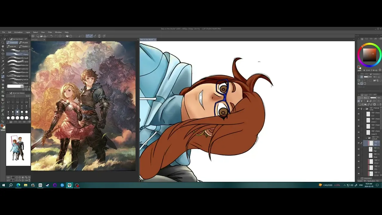This screenshot has width=382, height=215.
Task: Choose the Emphasizing texture brush
Action: [18, 79]
